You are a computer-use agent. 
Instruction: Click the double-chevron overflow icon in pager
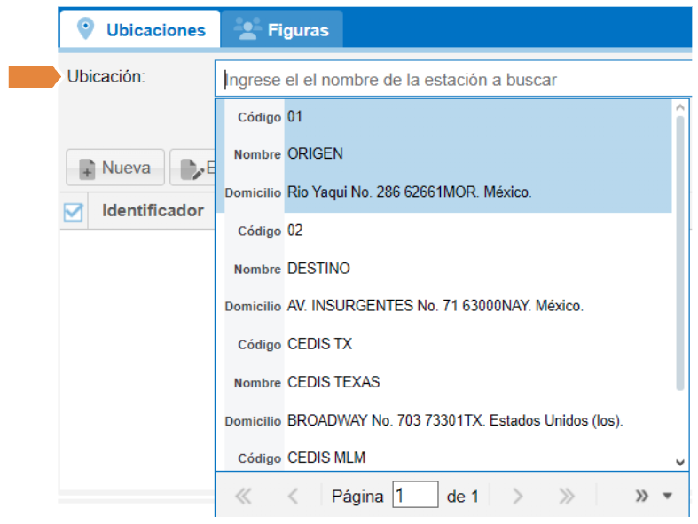coord(642,497)
